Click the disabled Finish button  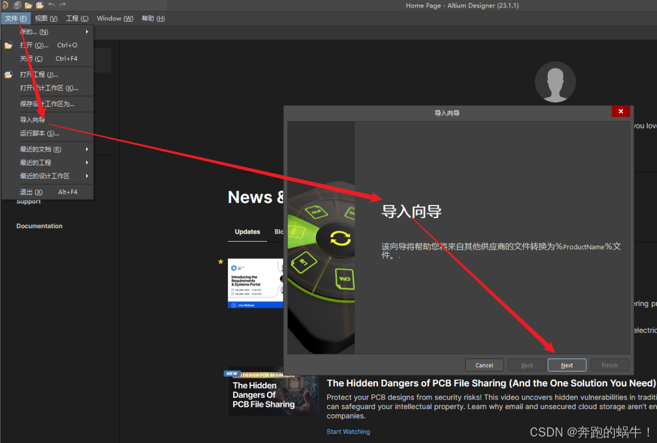(610, 365)
